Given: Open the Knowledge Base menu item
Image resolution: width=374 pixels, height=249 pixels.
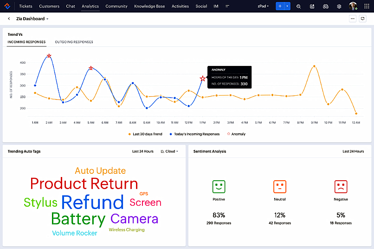Looking at the screenshot, I should 149,7.
